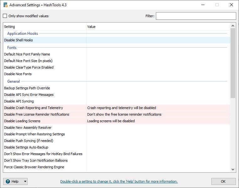Screen dimensions: 239x188
Task: Click 'Don't show the free license reminder' value
Action: click(124, 114)
